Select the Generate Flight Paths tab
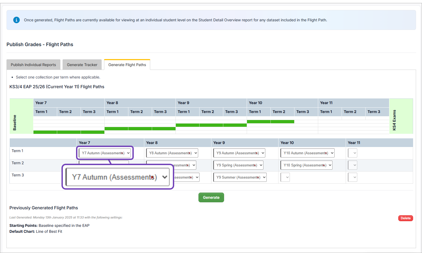This screenshot has width=422, height=253. pos(127,64)
